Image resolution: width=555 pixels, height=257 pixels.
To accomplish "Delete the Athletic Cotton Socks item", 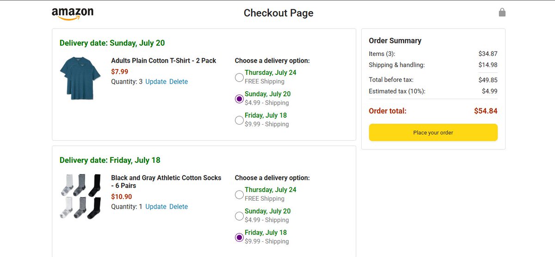I will (179, 207).
